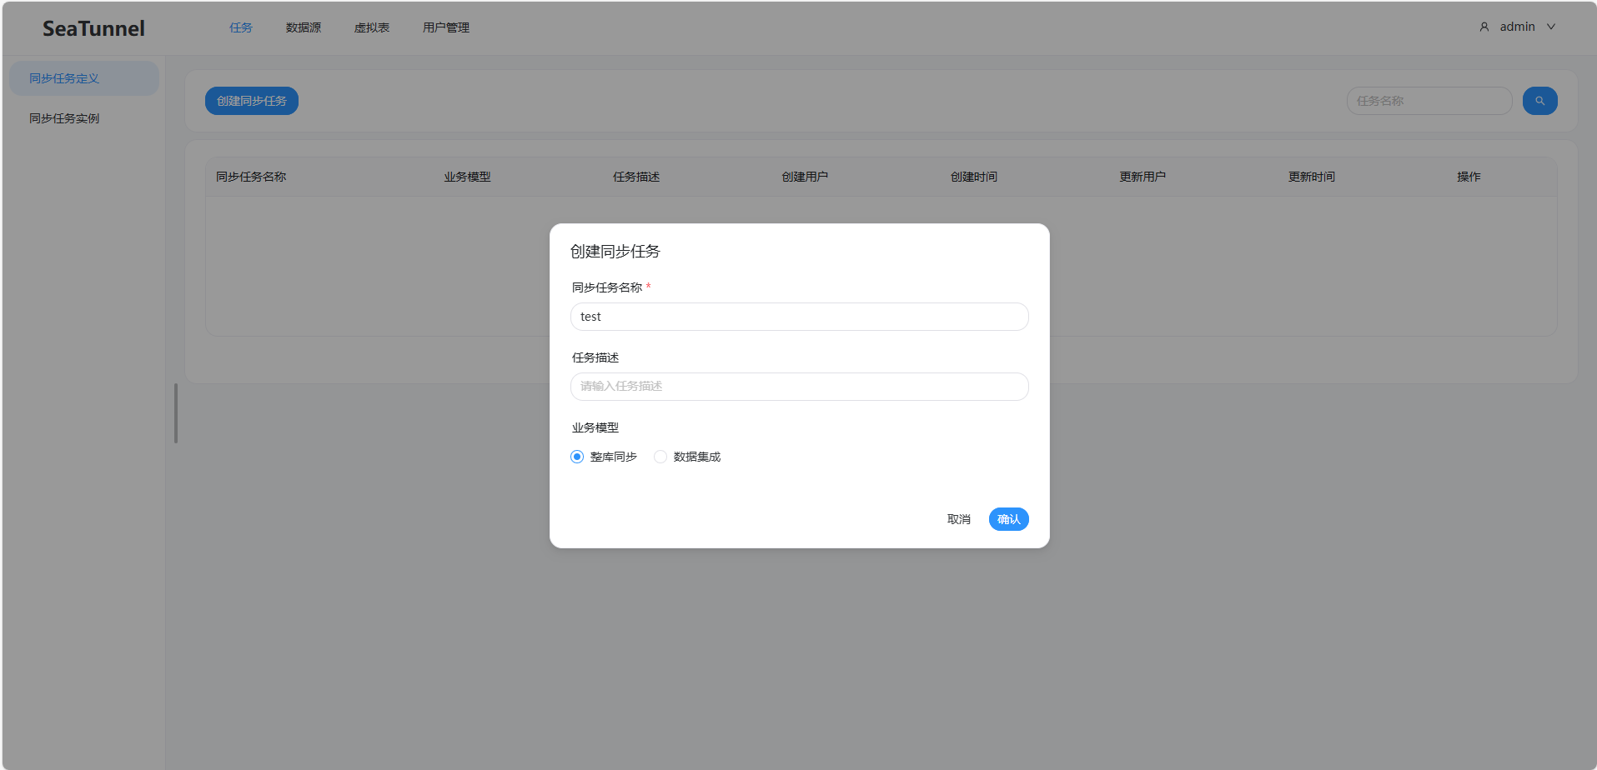The image size is (1597, 770).
Task: Focus the 同步任务名称 input containing test
Action: click(x=800, y=317)
